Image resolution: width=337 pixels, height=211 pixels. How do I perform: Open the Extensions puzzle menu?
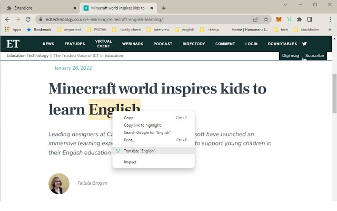click(x=300, y=20)
